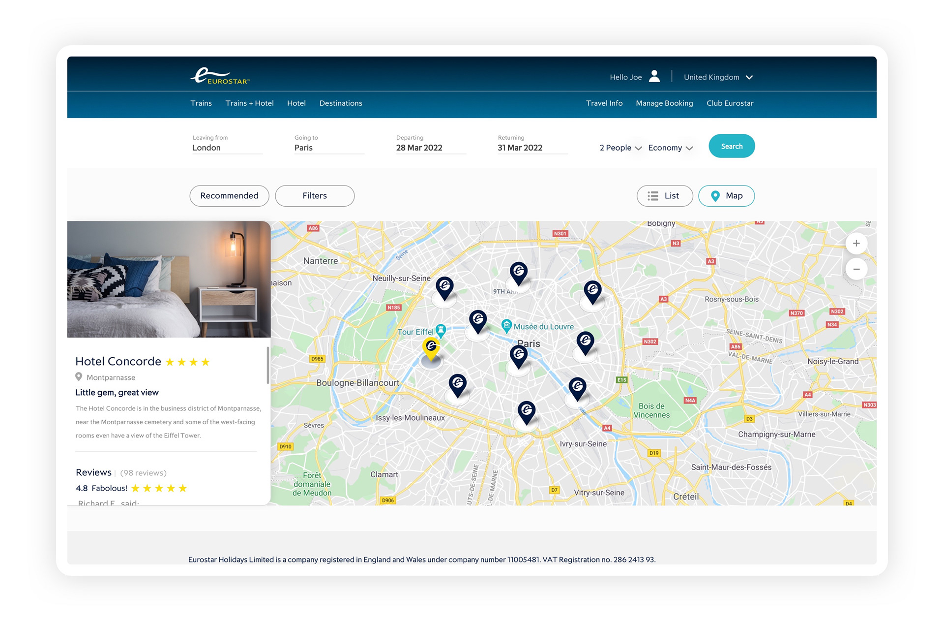The height and width of the screenshot is (621, 944).
Task: Click the Search button
Action: (732, 146)
